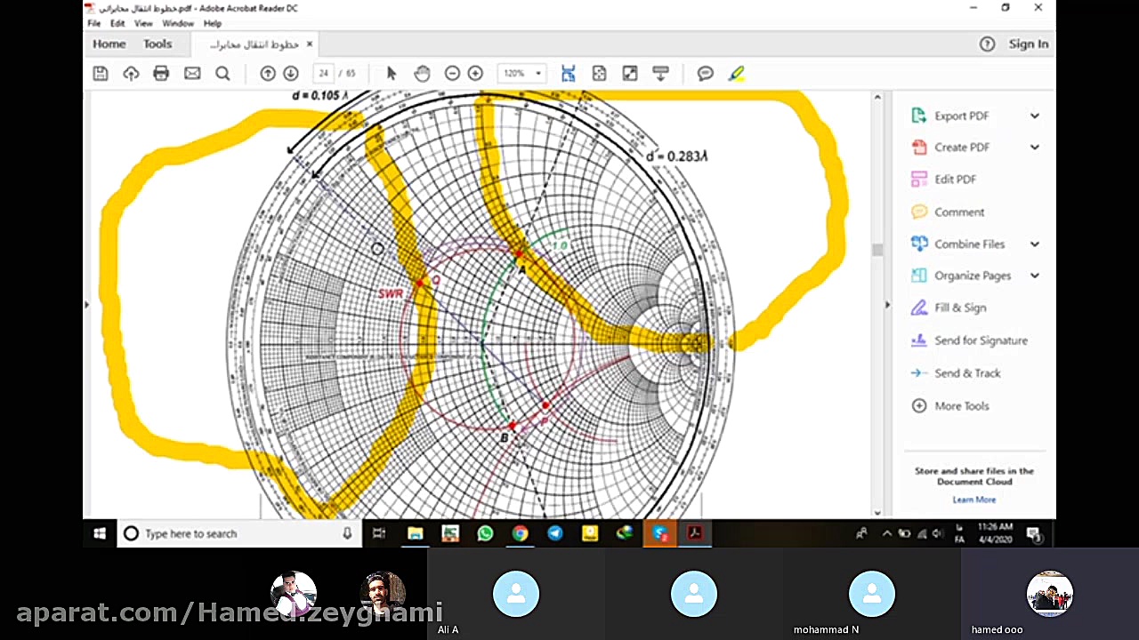The width and height of the screenshot is (1139, 640).
Task: Expand the Combine Files section
Action: click(1034, 244)
